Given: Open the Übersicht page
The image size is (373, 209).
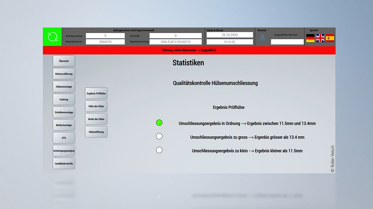Looking at the screenshot, I should [x=63, y=61].
